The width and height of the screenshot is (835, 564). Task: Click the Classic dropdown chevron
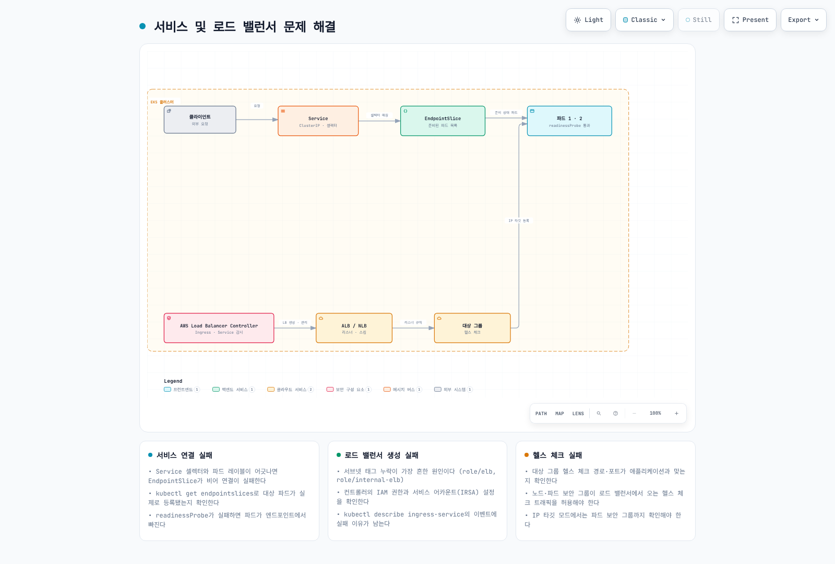pyautogui.click(x=663, y=20)
